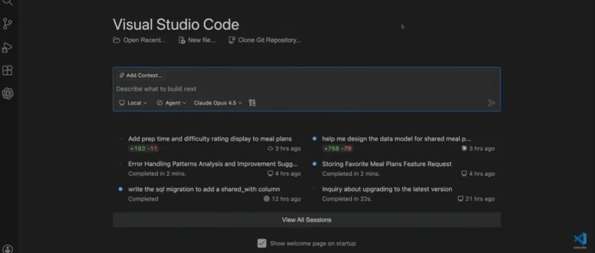Screen dimensions: 595x253
Task: Open the Search view in activity bar
Action: (x=8, y=2)
